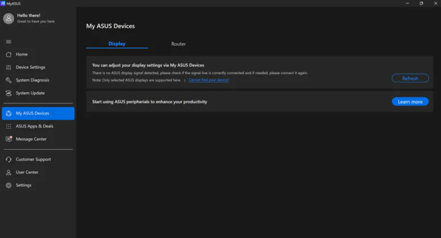Open Message Center label
This screenshot has height=238, width=441.
pyautogui.click(x=31, y=139)
